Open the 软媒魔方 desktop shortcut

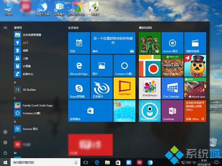point(60,9)
